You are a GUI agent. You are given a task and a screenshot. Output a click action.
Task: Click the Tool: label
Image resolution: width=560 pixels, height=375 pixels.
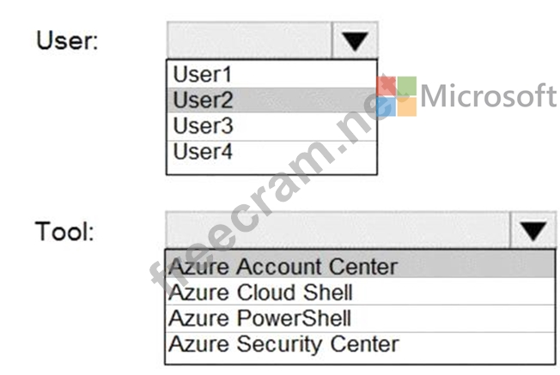point(64,231)
